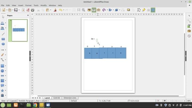Viewport: 192px width, 108px height.
Task: Click the Shadow icon
Action: 128,10
